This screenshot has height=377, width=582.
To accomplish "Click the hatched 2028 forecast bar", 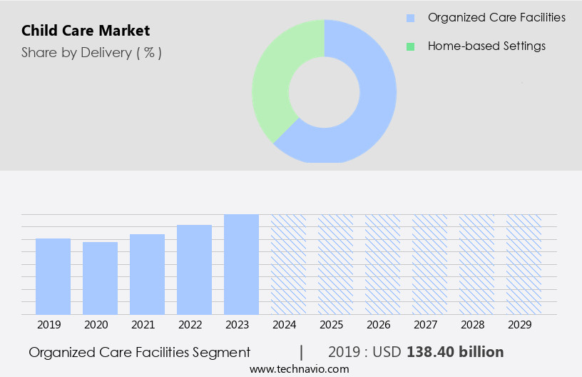I will tap(476, 264).
